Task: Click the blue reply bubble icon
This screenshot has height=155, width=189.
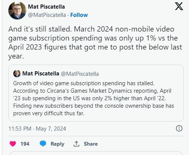Action: point(43,144)
